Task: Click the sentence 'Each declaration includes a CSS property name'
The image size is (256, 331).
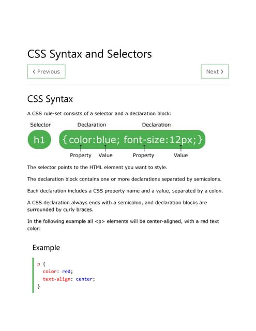Action: pyautogui.click(x=125, y=191)
